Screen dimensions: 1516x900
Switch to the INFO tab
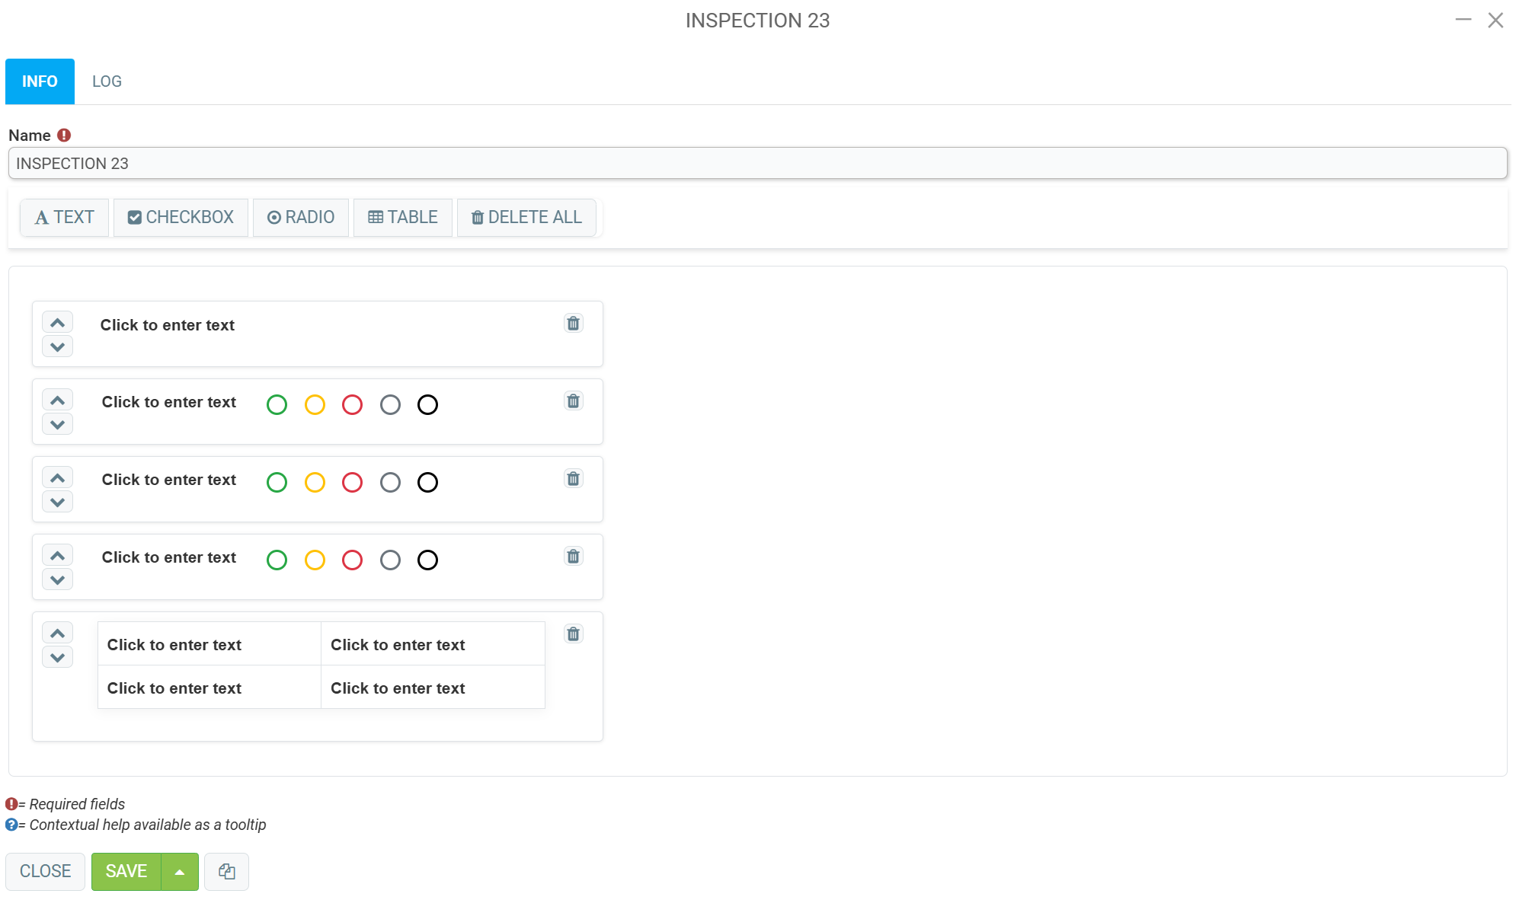(x=40, y=81)
